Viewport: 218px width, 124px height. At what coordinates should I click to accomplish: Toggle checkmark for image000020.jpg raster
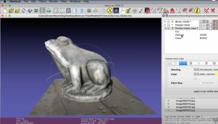click(168, 107)
